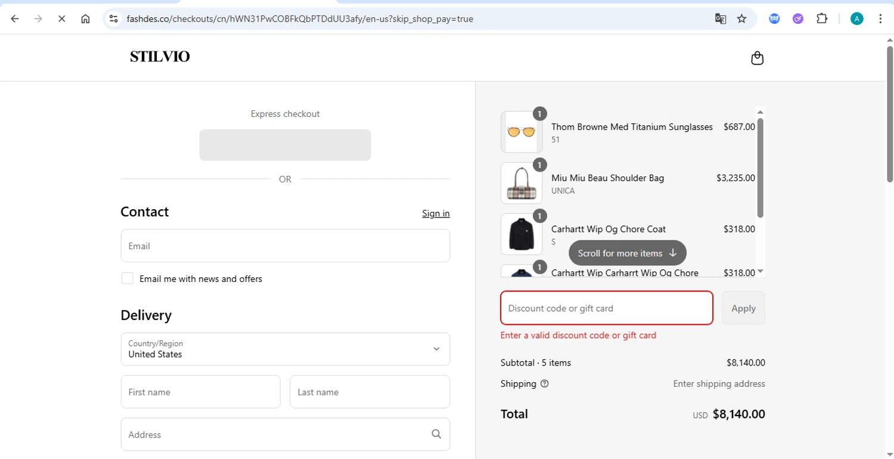Click the 'Contact' heading
Viewport: 894px width, 459px height.
[145, 212]
